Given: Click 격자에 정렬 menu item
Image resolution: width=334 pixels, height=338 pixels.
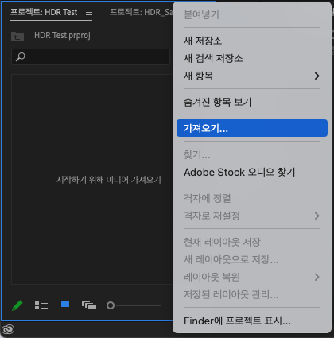Looking at the screenshot, I should tap(252, 198).
